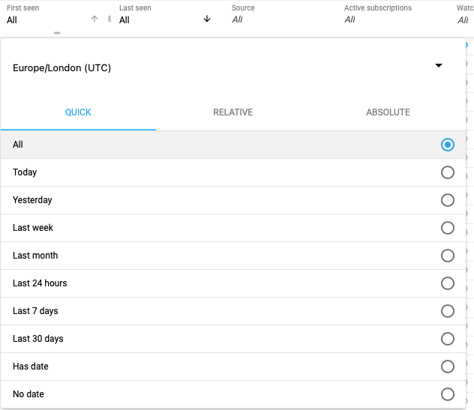Pick the Last week radio option
The image size is (474, 410).
pyautogui.click(x=448, y=228)
